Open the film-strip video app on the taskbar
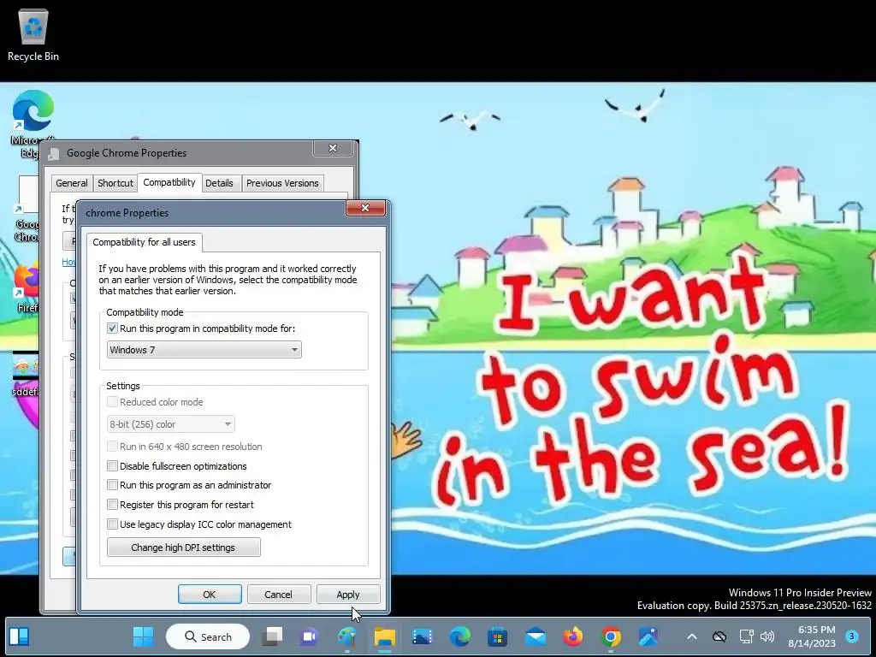This screenshot has height=657, width=876. click(423, 636)
